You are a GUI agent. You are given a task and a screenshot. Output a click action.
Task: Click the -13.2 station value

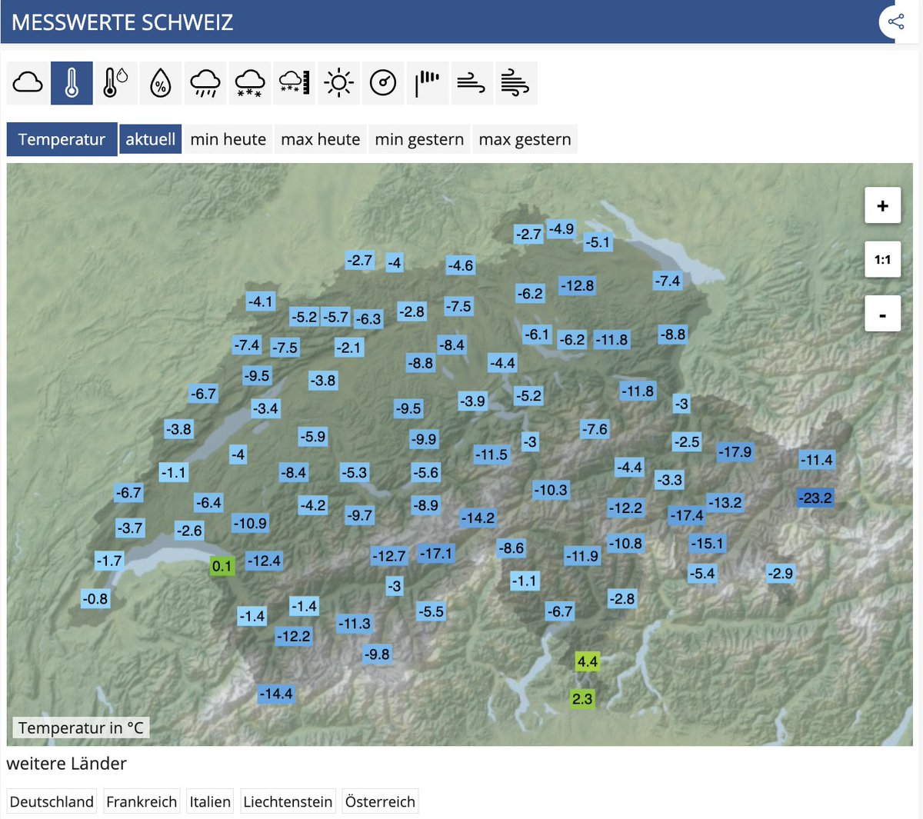click(725, 502)
